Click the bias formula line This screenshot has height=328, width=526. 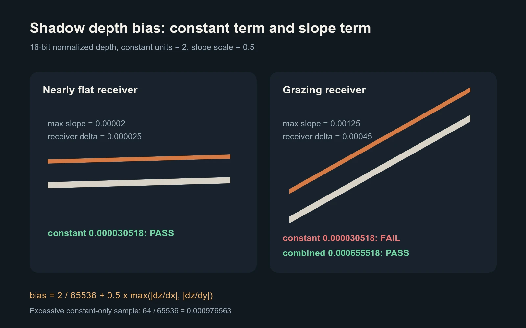[x=121, y=296]
